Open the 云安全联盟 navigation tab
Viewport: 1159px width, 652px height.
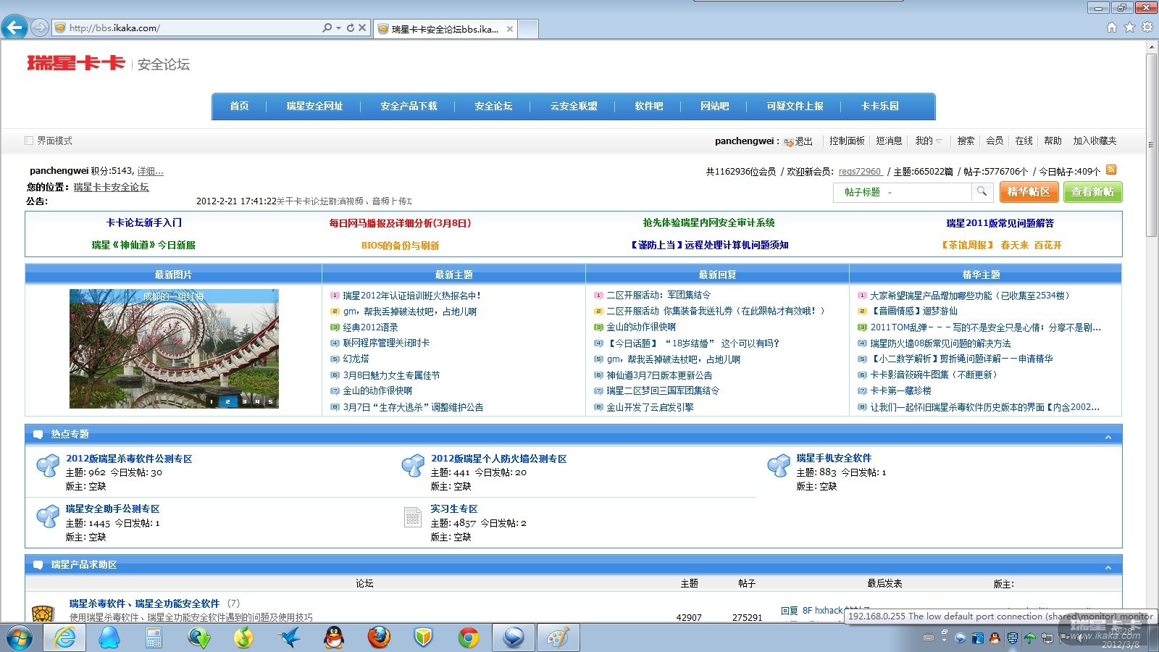point(573,106)
